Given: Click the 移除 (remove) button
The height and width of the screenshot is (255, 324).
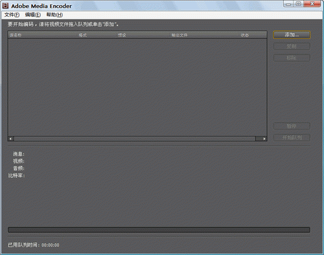Looking at the screenshot, I should 292,58.
